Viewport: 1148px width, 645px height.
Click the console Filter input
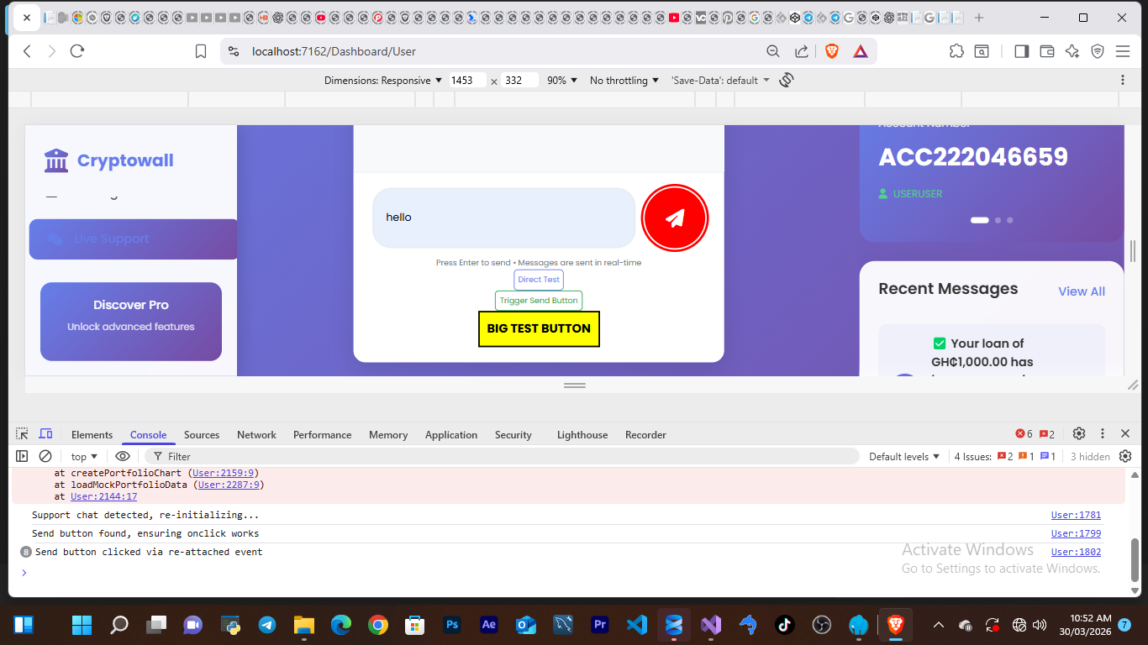[x=502, y=456]
